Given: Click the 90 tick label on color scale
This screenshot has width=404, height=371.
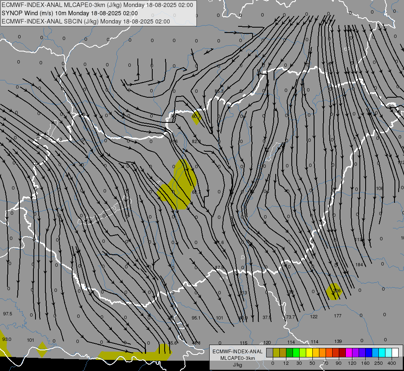Looking at the screenshot, I should [x=339, y=363].
